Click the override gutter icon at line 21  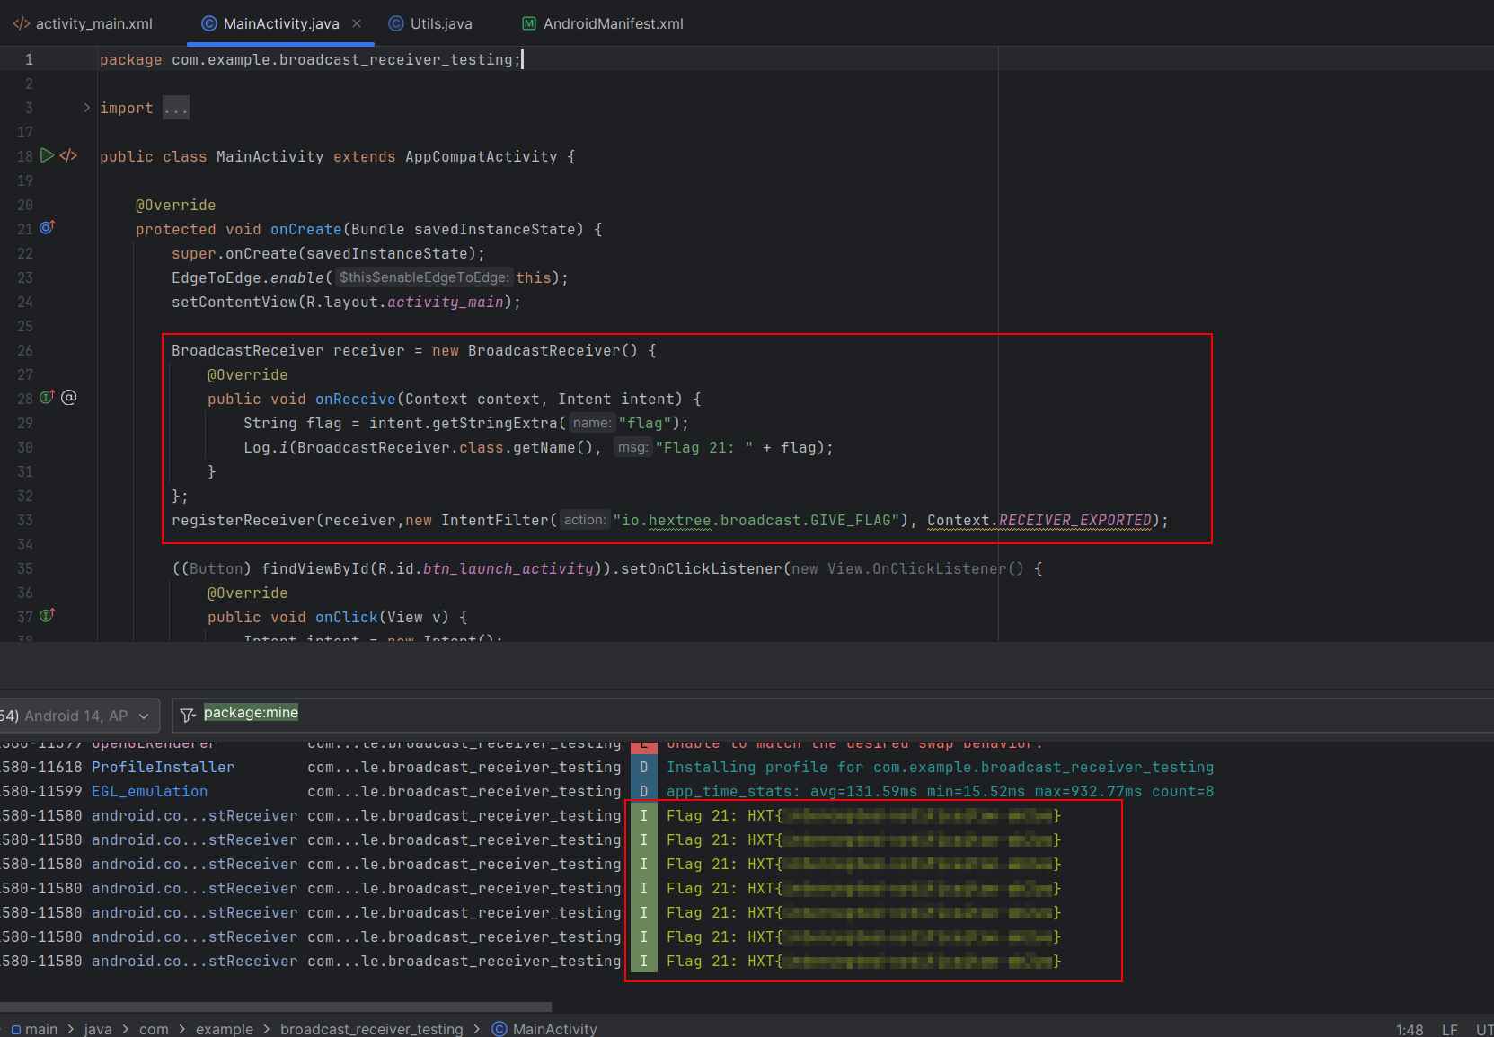coord(48,228)
